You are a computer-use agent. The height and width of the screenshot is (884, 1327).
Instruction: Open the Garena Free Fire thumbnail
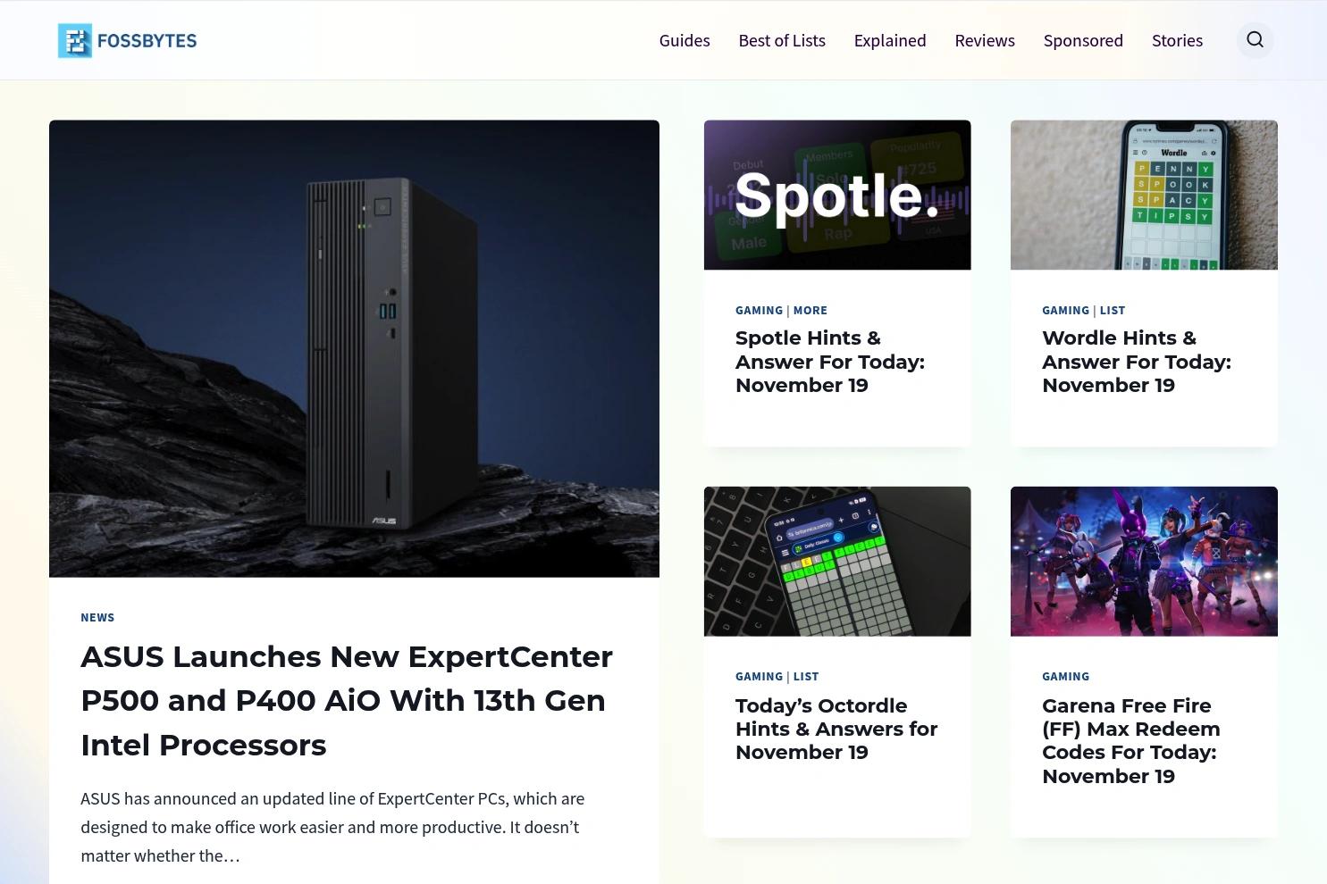pyautogui.click(x=1144, y=561)
